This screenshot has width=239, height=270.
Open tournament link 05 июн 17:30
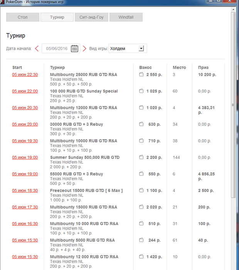pyautogui.click(x=25, y=207)
